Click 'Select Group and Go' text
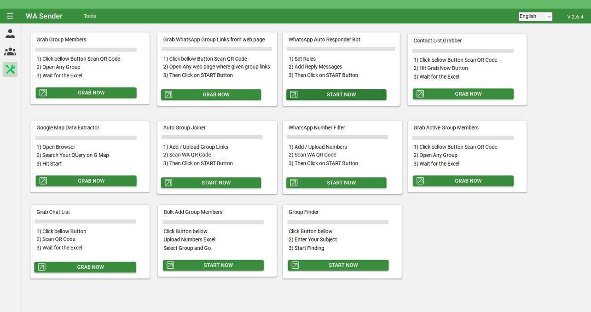The width and height of the screenshot is (591, 312). point(187,248)
